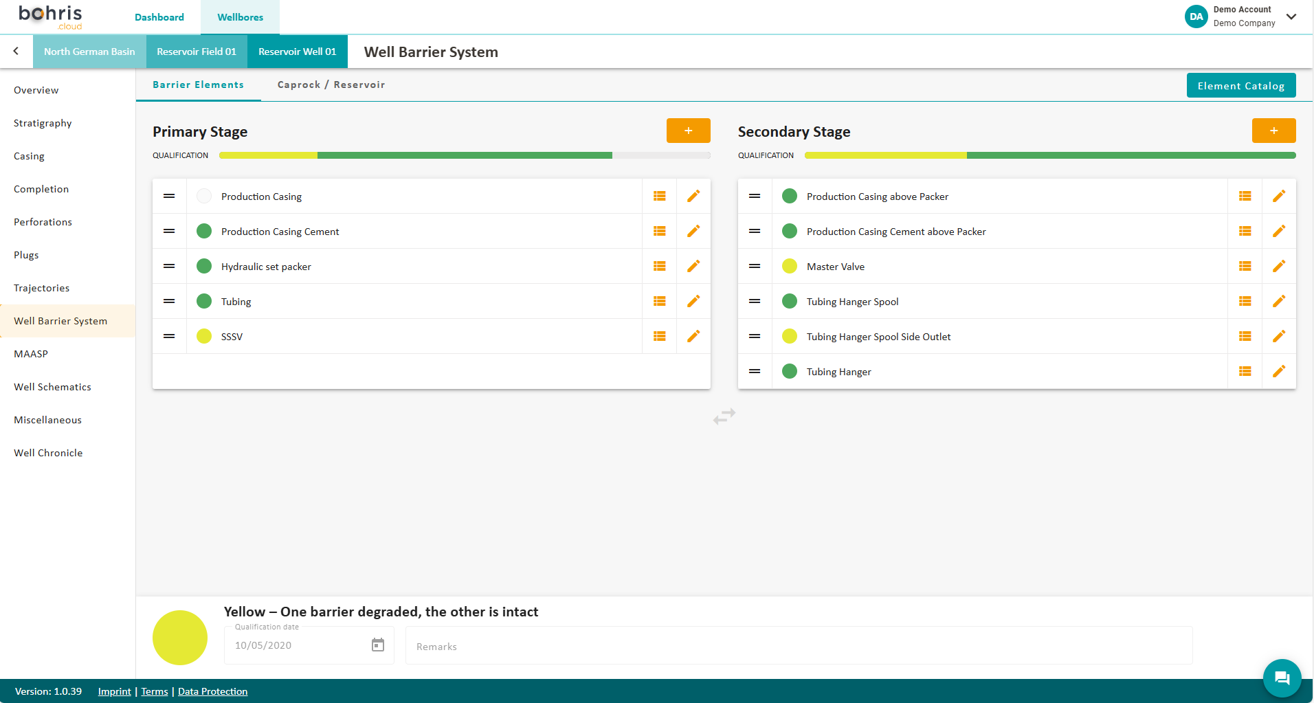Click the Master Valve yellow status circle
1314x703 pixels.
(790, 267)
